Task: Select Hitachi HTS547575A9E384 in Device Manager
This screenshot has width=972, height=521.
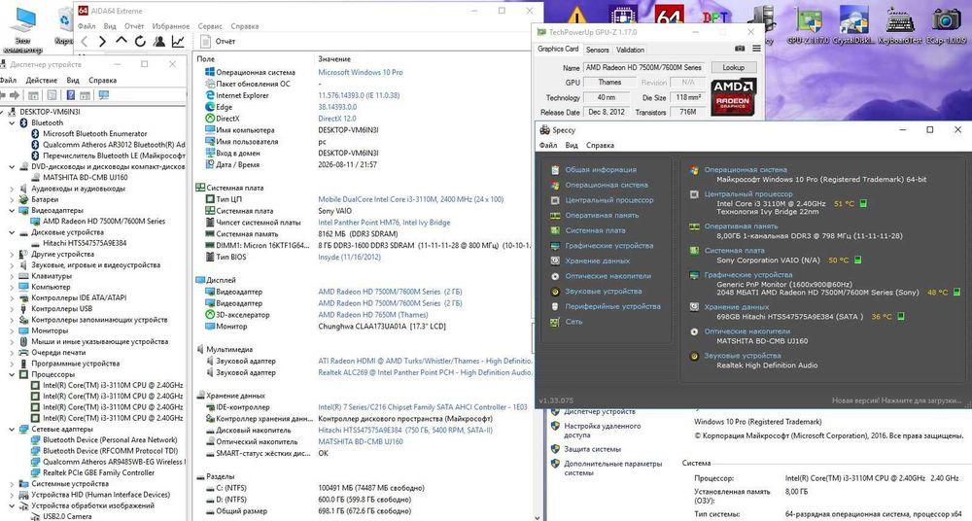Action: pos(85,243)
